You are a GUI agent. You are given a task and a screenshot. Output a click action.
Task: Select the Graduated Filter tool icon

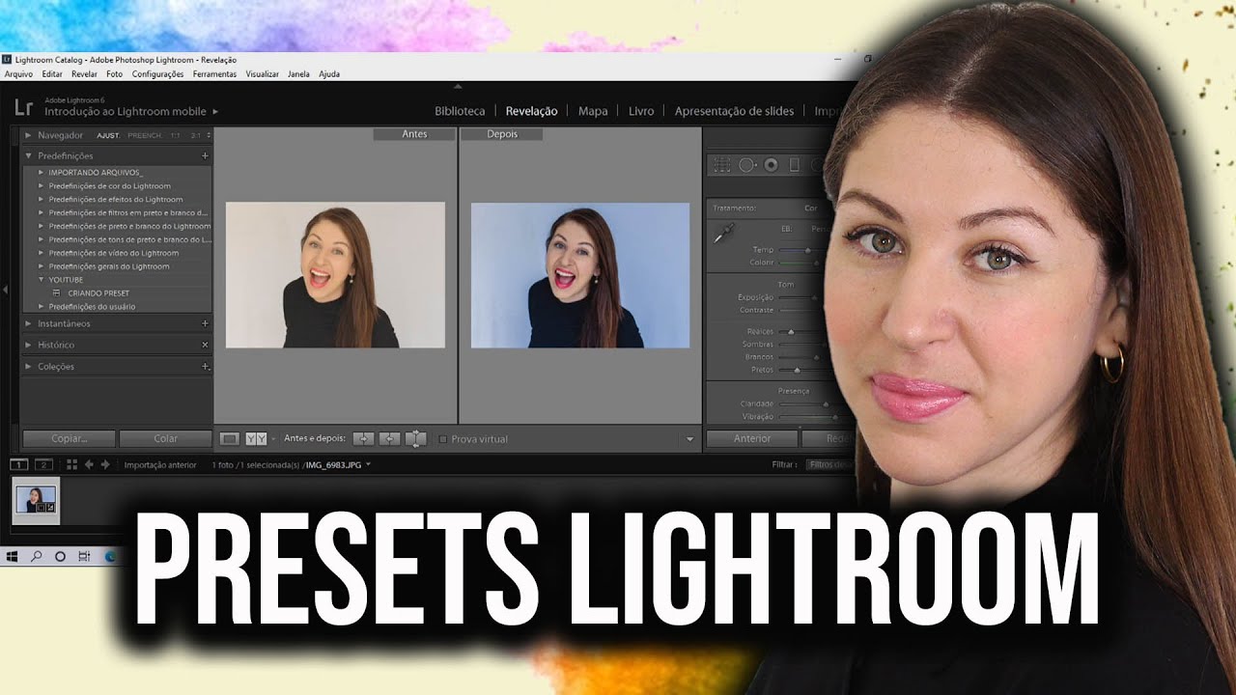795,165
